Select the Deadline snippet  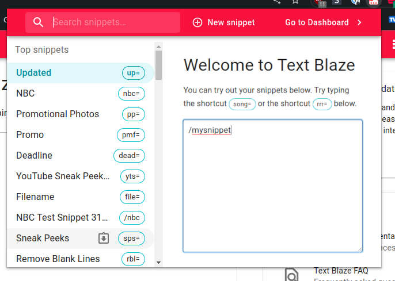[81, 156]
